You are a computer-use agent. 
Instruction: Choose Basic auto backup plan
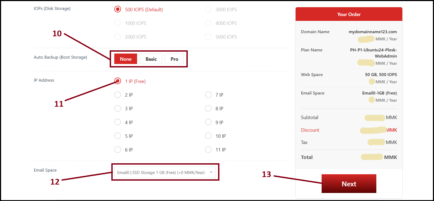coord(151,59)
